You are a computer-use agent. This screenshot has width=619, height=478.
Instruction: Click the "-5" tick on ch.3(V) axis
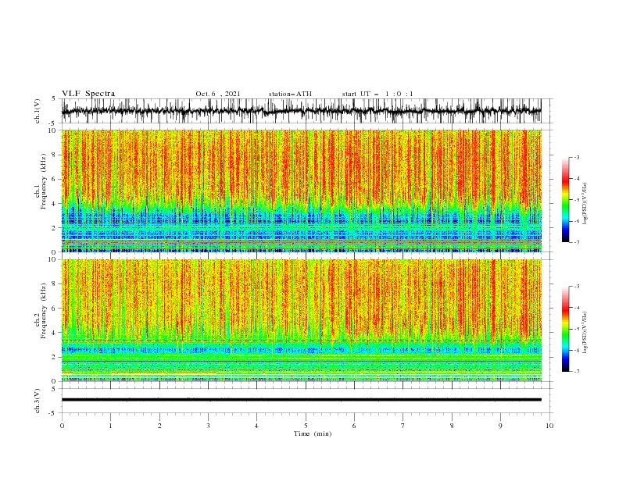tap(53, 413)
